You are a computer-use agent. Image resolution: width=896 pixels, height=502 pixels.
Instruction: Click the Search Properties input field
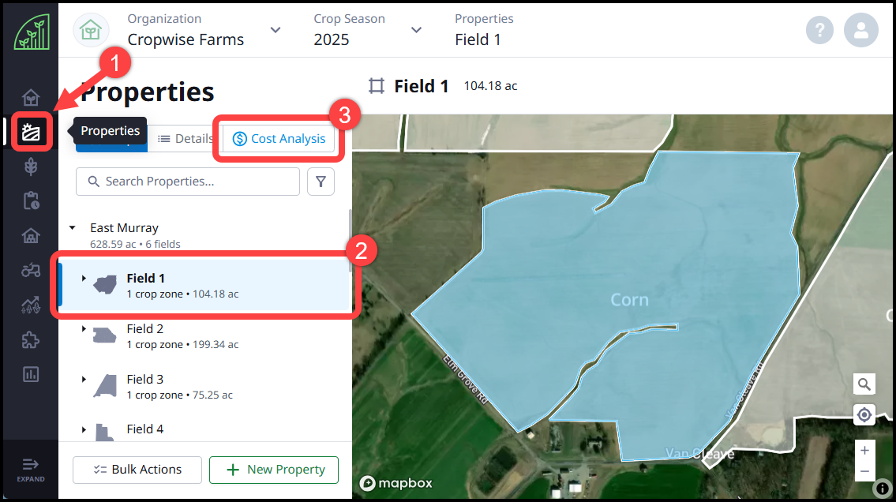pyautogui.click(x=188, y=182)
